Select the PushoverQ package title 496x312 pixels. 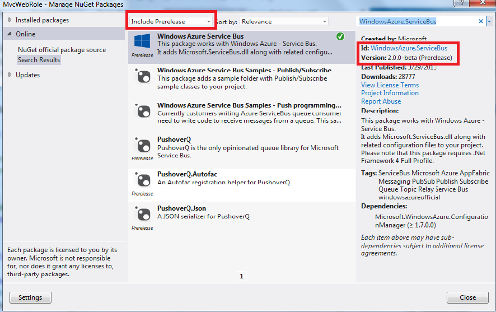click(174, 139)
